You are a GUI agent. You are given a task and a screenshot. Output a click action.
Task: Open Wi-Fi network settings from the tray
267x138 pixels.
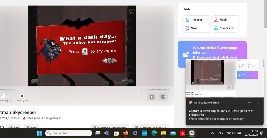click(229, 133)
